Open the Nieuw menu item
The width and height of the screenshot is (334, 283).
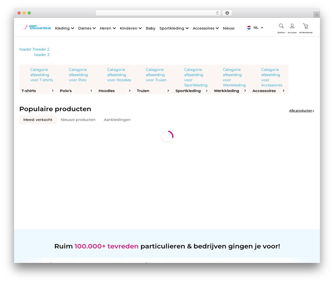click(x=229, y=28)
